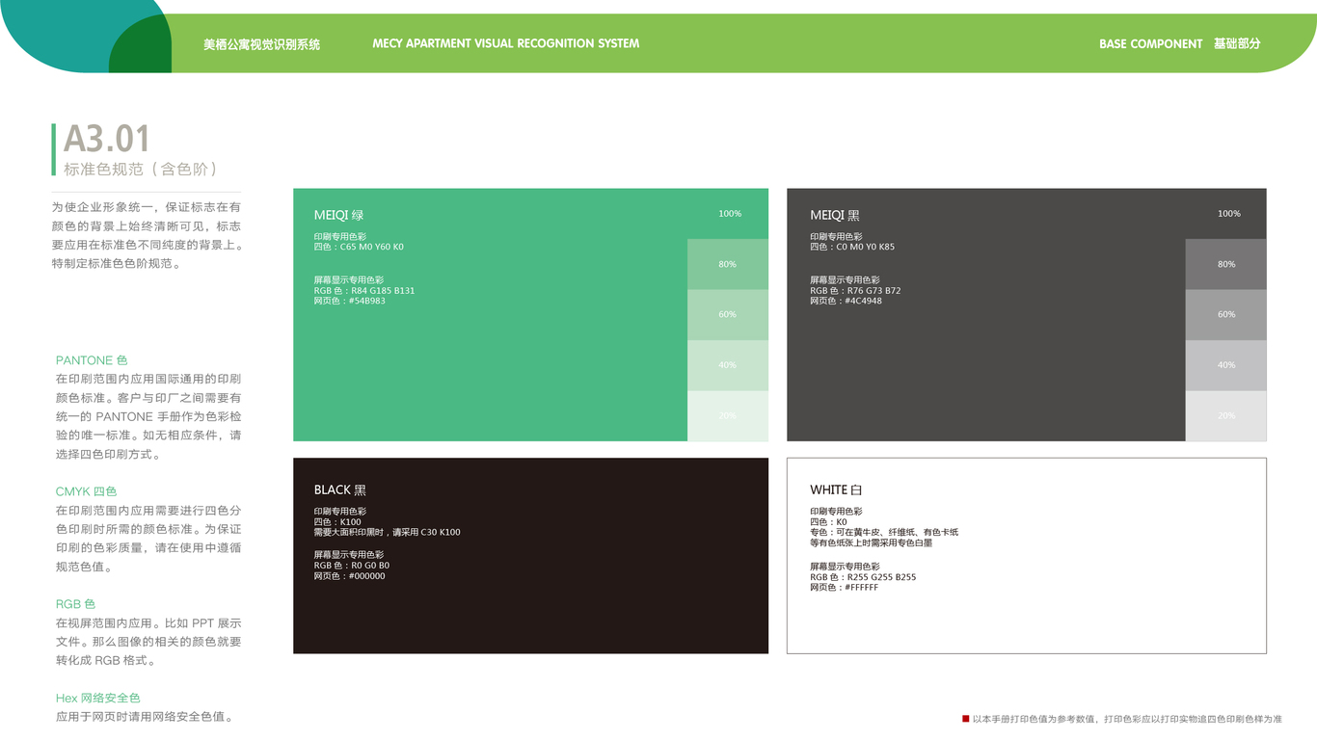The width and height of the screenshot is (1317, 740).
Task: Click the intro paragraph starting 为使企业形象统一
Action: (147, 235)
